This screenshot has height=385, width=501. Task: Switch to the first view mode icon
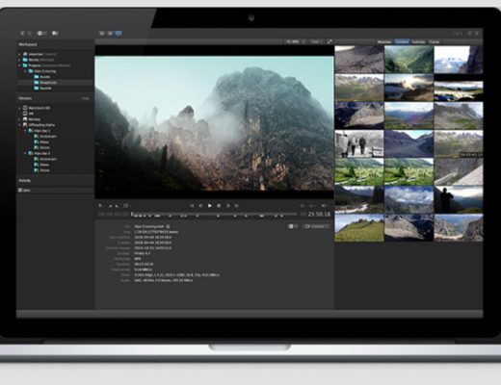click(102, 34)
